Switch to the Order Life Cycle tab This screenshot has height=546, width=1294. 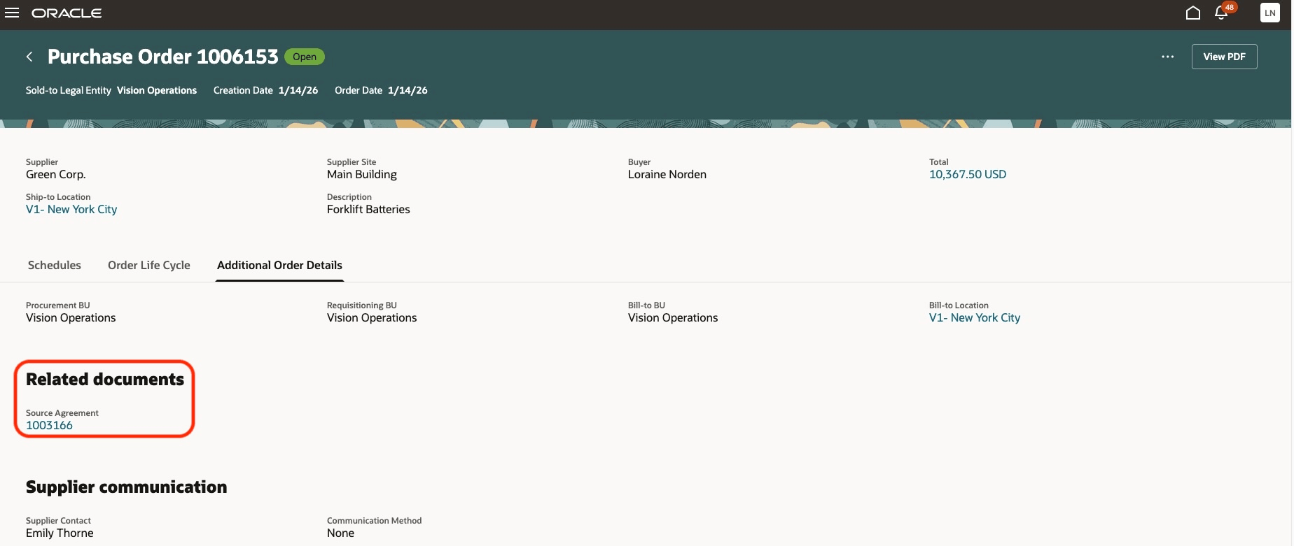click(x=149, y=266)
